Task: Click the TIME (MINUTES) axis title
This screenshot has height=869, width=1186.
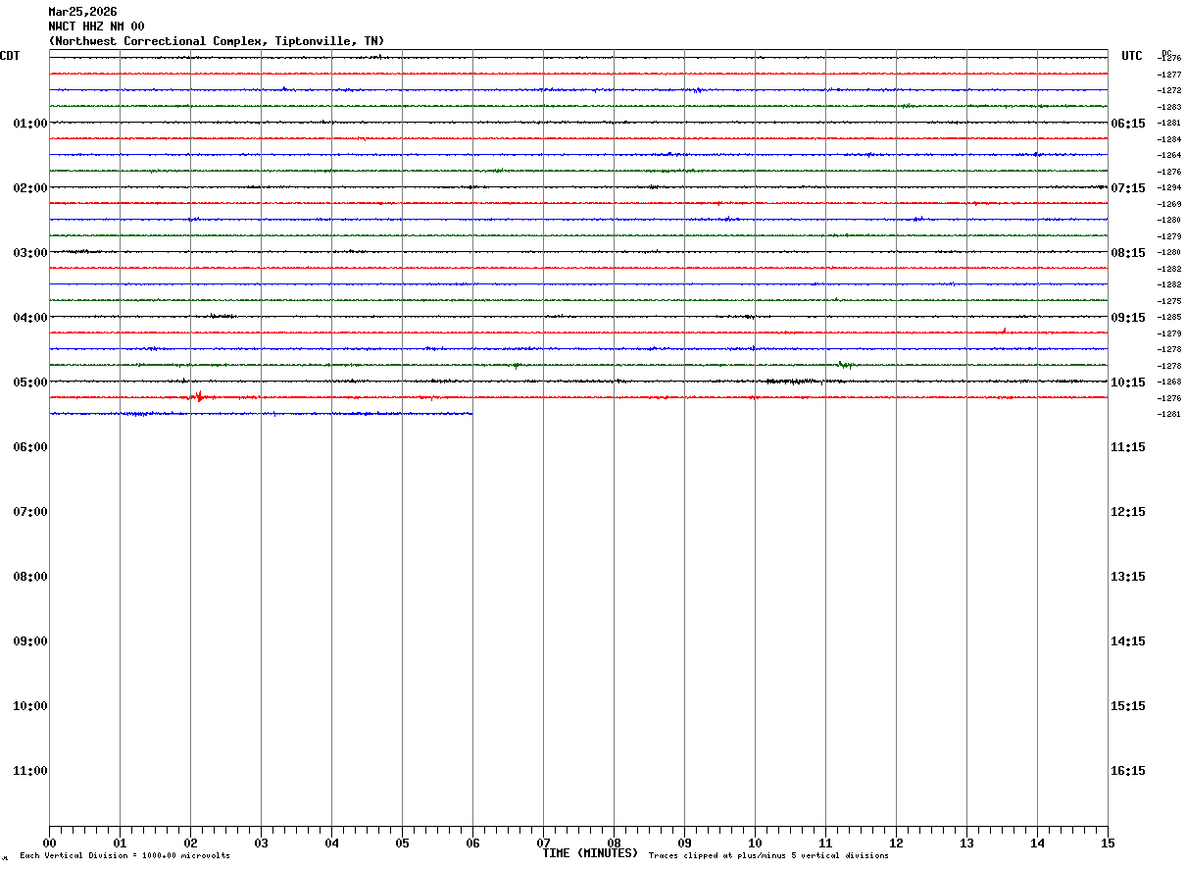Action: coord(590,853)
